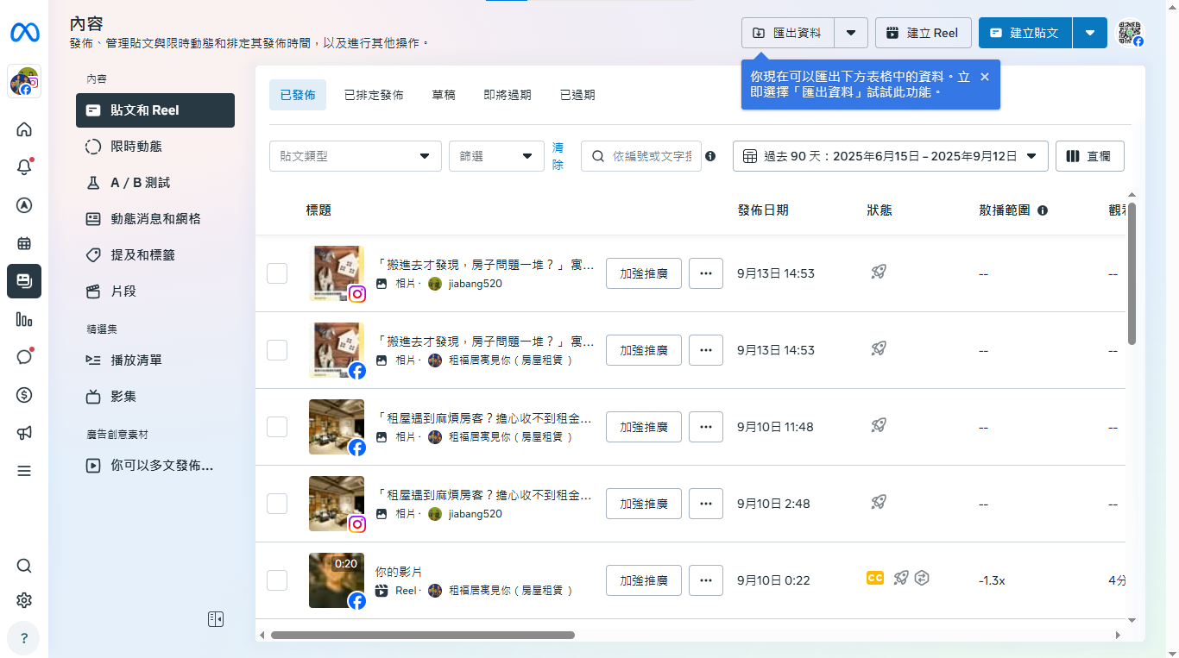1179x658 pixels.
Task: Expand arrow next to 建立貼文
Action: [1090, 33]
